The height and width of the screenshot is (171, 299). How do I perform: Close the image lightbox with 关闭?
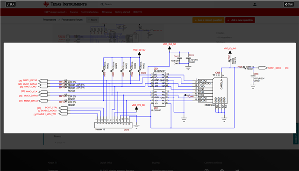[289, 4]
